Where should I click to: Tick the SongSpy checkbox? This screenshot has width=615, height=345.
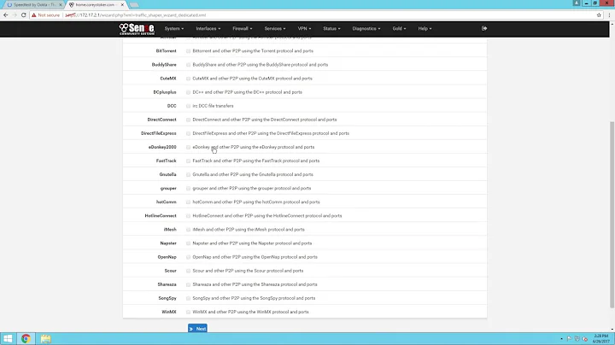point(188,298)
